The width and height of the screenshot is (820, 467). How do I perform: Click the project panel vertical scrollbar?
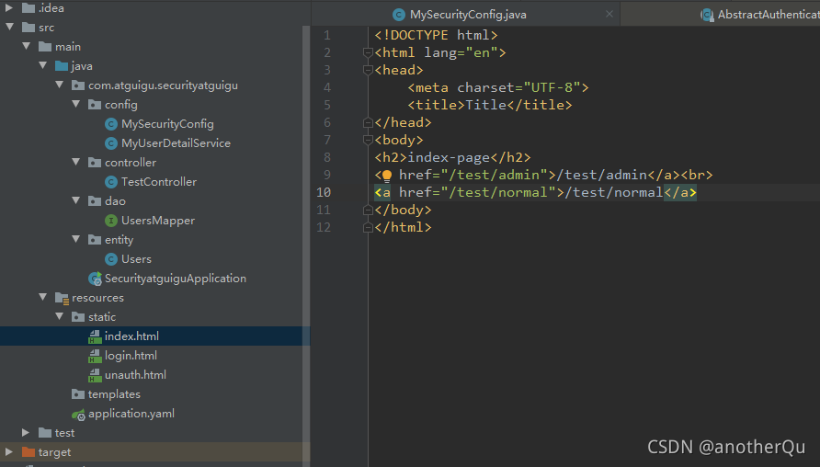pyautogui.click(x=306, y=245)
